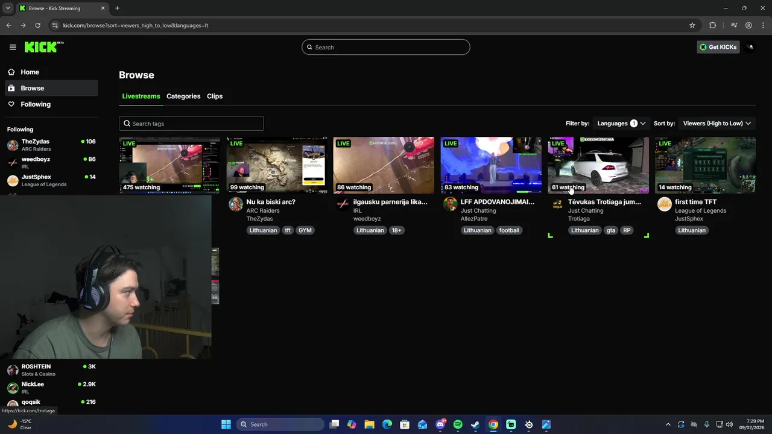Click the AllezPatre streamer name
Screen dimensions: 772x434
(x=474, y=219)
